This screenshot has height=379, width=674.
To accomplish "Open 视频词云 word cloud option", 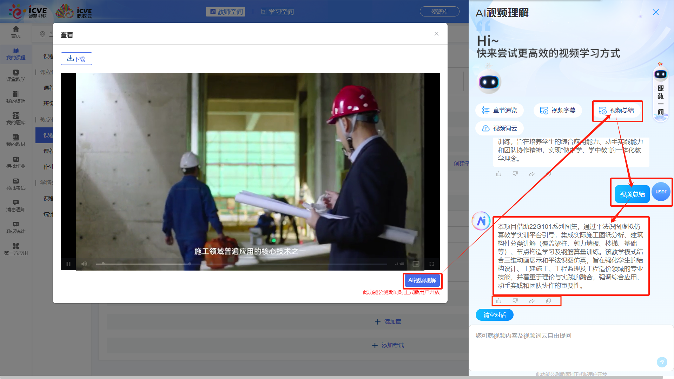I will click(500, 128).
